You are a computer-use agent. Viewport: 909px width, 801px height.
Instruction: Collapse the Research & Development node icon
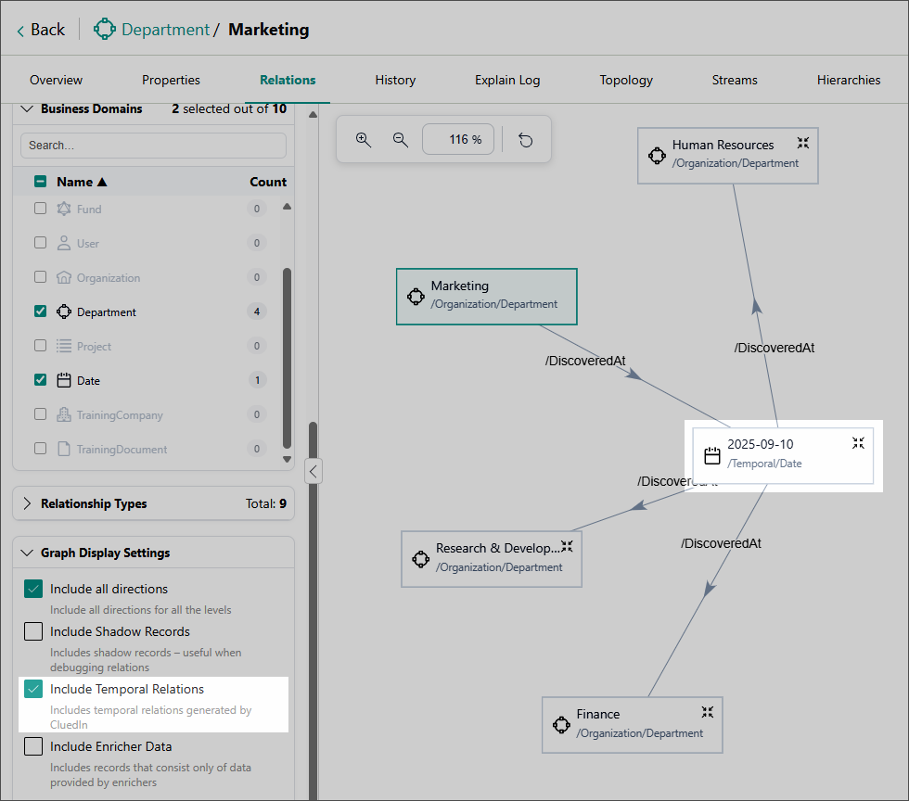pyautogui.click(x=567, y=546)
